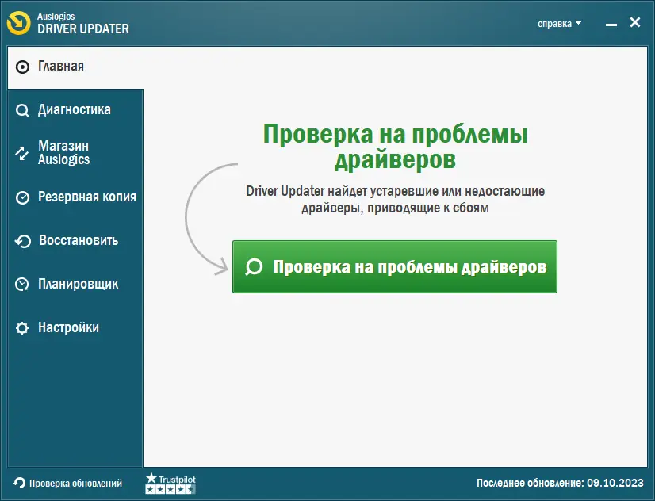Click the green heading Проверка на проблемы драйверов
The image size is (655, 501).
[x=395, y=147]
